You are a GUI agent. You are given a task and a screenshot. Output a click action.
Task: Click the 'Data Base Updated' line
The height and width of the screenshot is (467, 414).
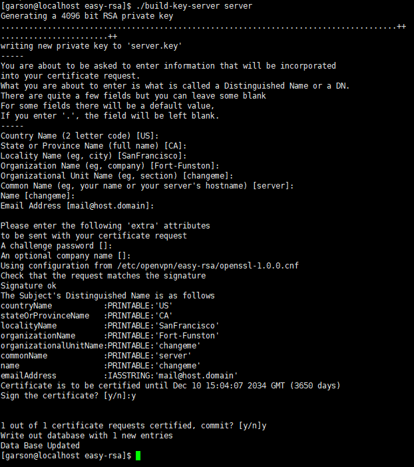(41, 446)
